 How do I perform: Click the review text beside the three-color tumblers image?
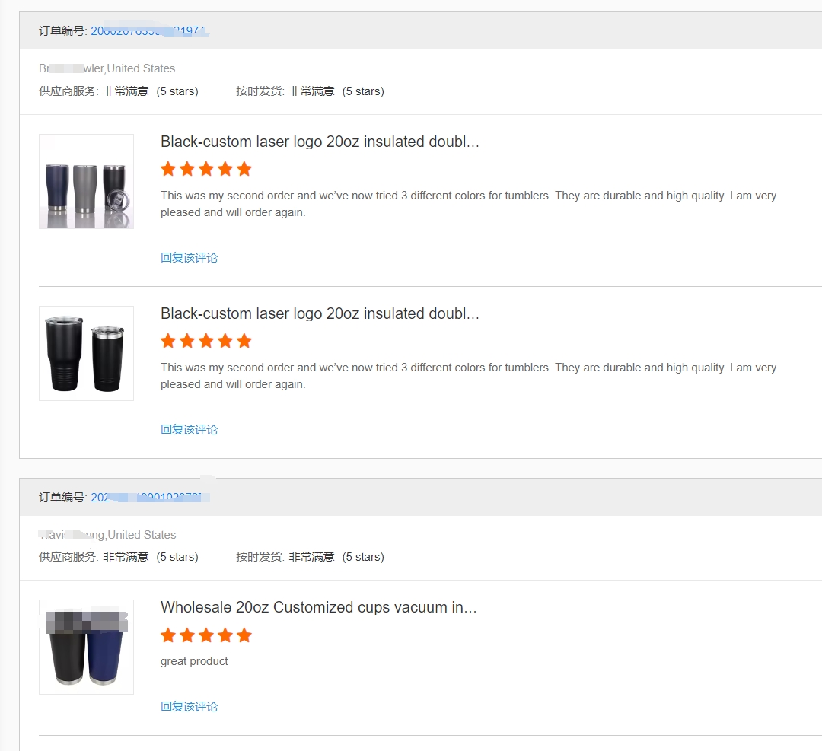click(x=468, y=204)
